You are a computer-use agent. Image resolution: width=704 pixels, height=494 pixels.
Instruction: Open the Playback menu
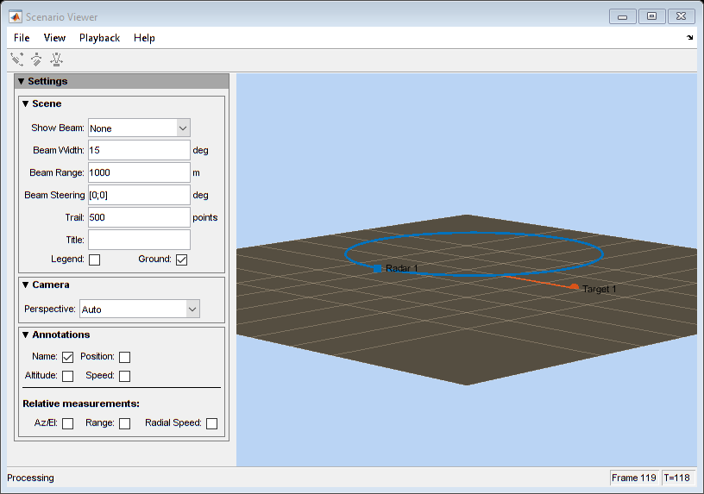click(x=100, y=38)
